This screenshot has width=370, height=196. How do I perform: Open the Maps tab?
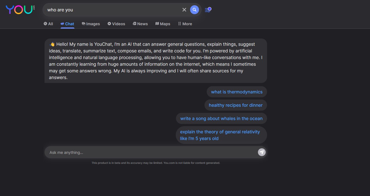click(163, 24)
